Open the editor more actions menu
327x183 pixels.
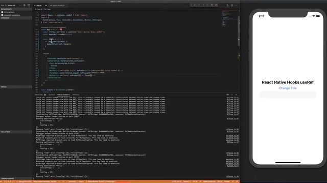tap(236, 5)
